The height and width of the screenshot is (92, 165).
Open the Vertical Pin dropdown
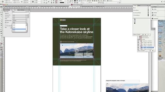tap(20, 17)
